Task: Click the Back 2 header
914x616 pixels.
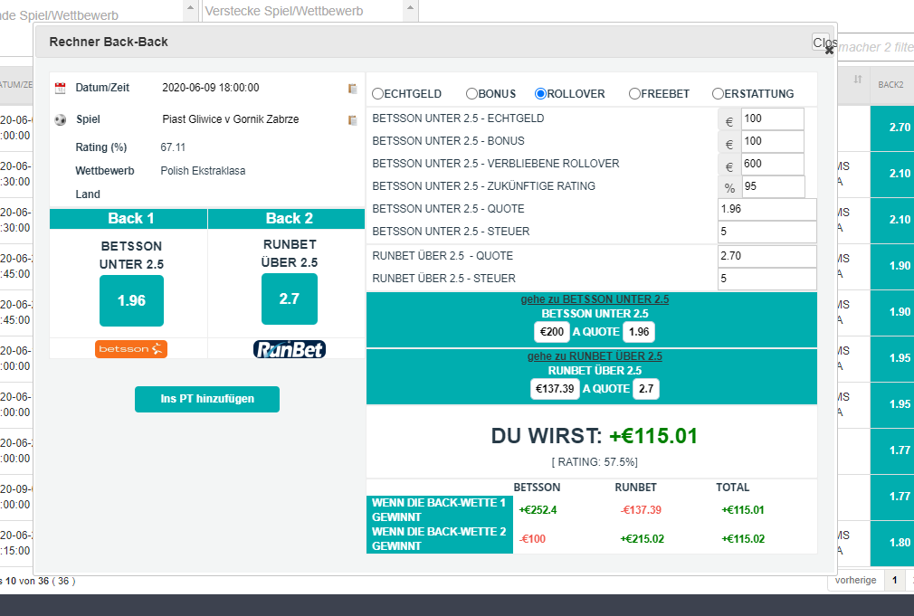Action: (x=287, y=219)
